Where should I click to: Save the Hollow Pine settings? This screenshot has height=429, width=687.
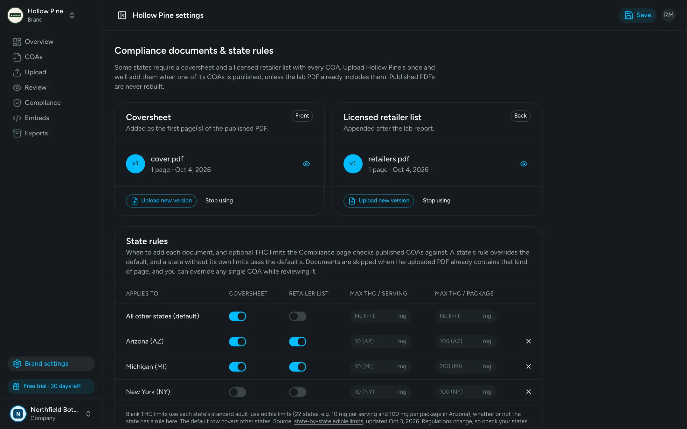(x=637, y=15)
